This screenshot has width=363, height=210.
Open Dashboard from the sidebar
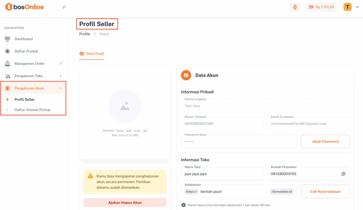point(23,39)
